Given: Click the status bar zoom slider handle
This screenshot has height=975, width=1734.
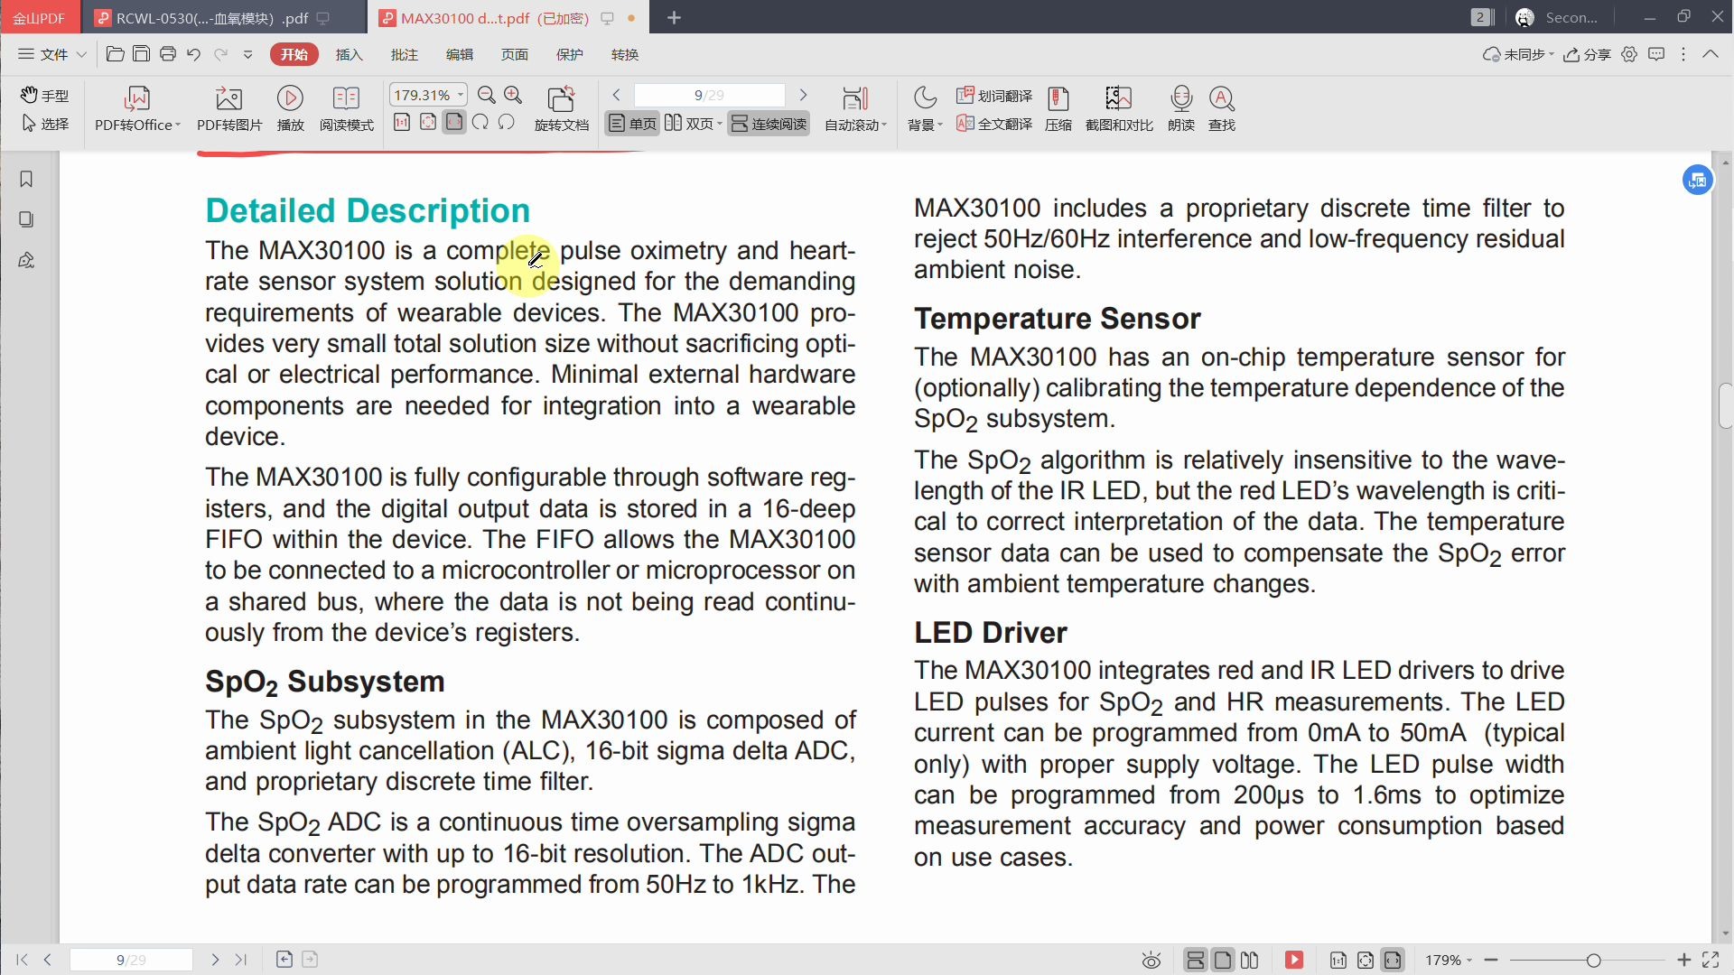Looking at the screenshot, I should click(1593, 961).
